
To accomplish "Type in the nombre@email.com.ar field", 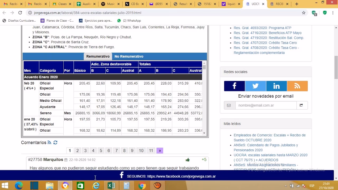I will pyautogui.click(x=266, y=105).
